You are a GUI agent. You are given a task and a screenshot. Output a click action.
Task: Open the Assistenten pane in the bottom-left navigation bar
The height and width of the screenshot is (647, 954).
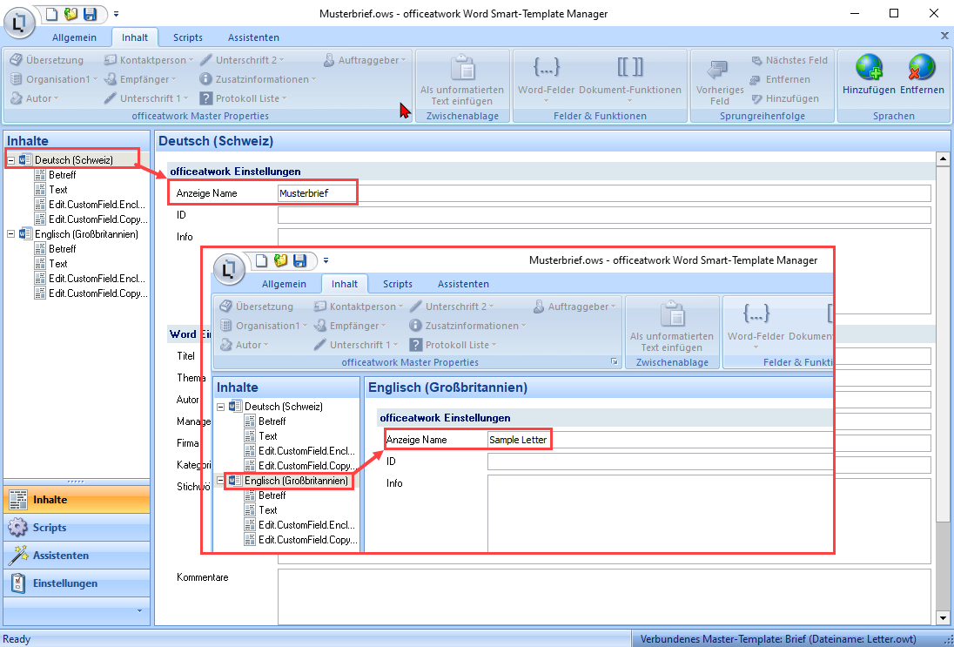tap(77, 556)
